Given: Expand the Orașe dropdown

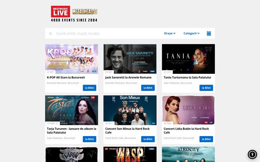Looking at the screenshot, I should pos(170,33).
